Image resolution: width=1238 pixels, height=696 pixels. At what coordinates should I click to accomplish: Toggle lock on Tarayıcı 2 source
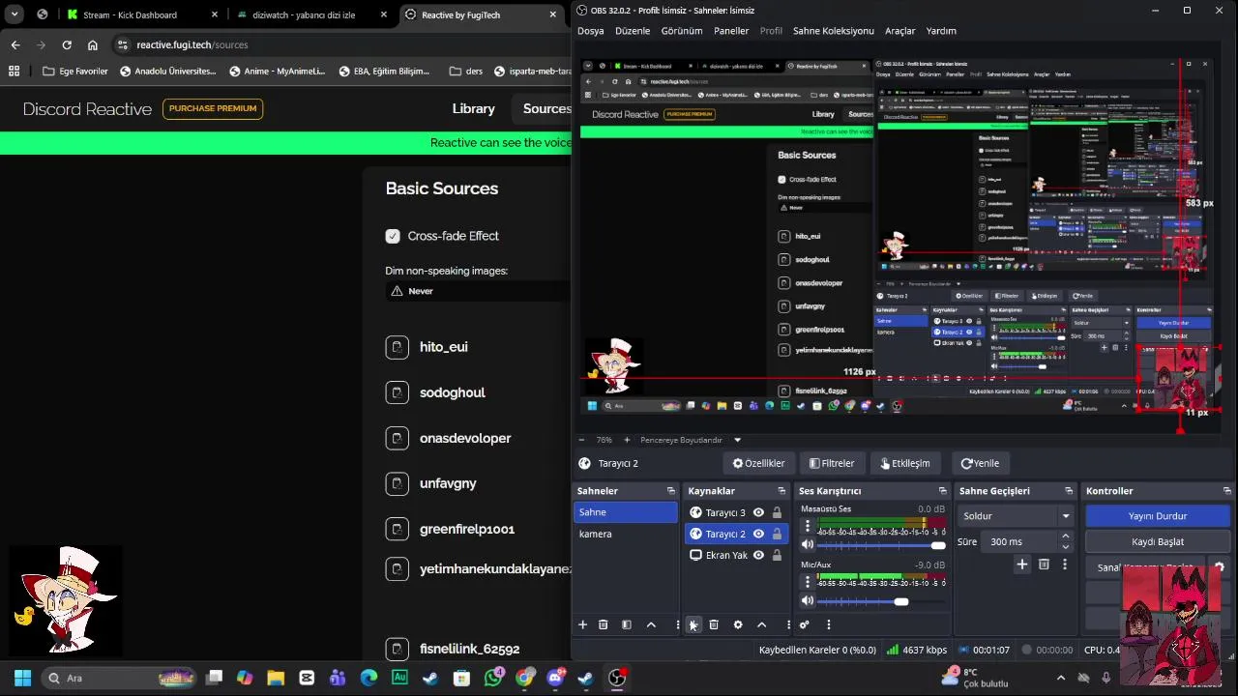pos(777,534)
